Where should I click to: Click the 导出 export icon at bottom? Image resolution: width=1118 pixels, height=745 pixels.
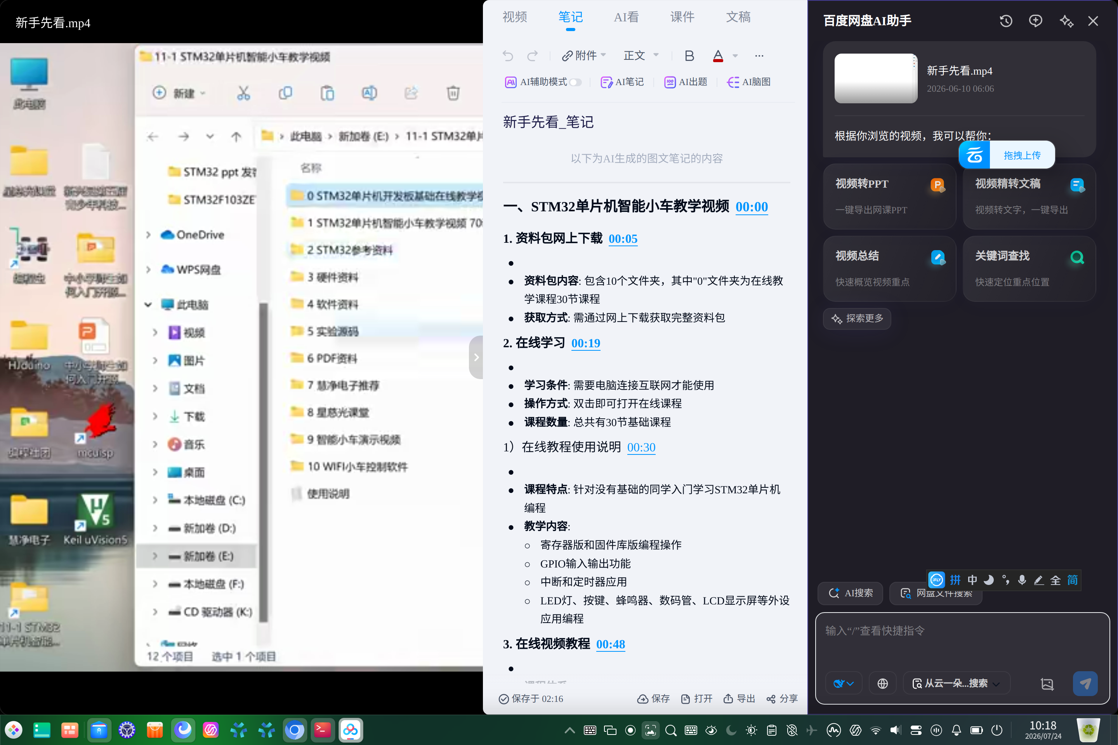(x=739, y=698)
